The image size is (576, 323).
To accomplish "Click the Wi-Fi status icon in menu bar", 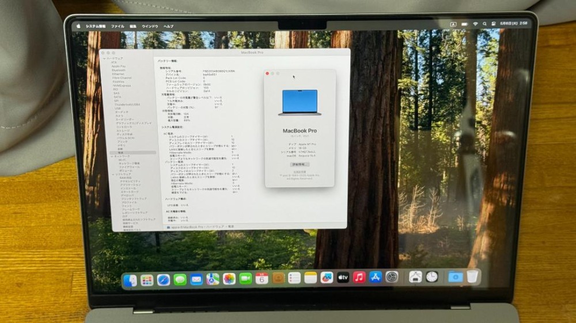I will pyautogui.click(x=475, y=24).
